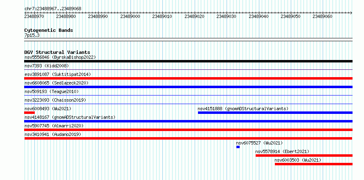This screenshot has width=364, height=180.
Task: Click the thin nsv509193 variant line
Action: 188,95
